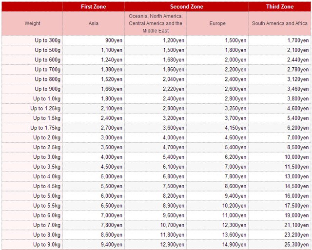Click the 1,520yen Asia price

pyautogui.click(x=112, y=79)
